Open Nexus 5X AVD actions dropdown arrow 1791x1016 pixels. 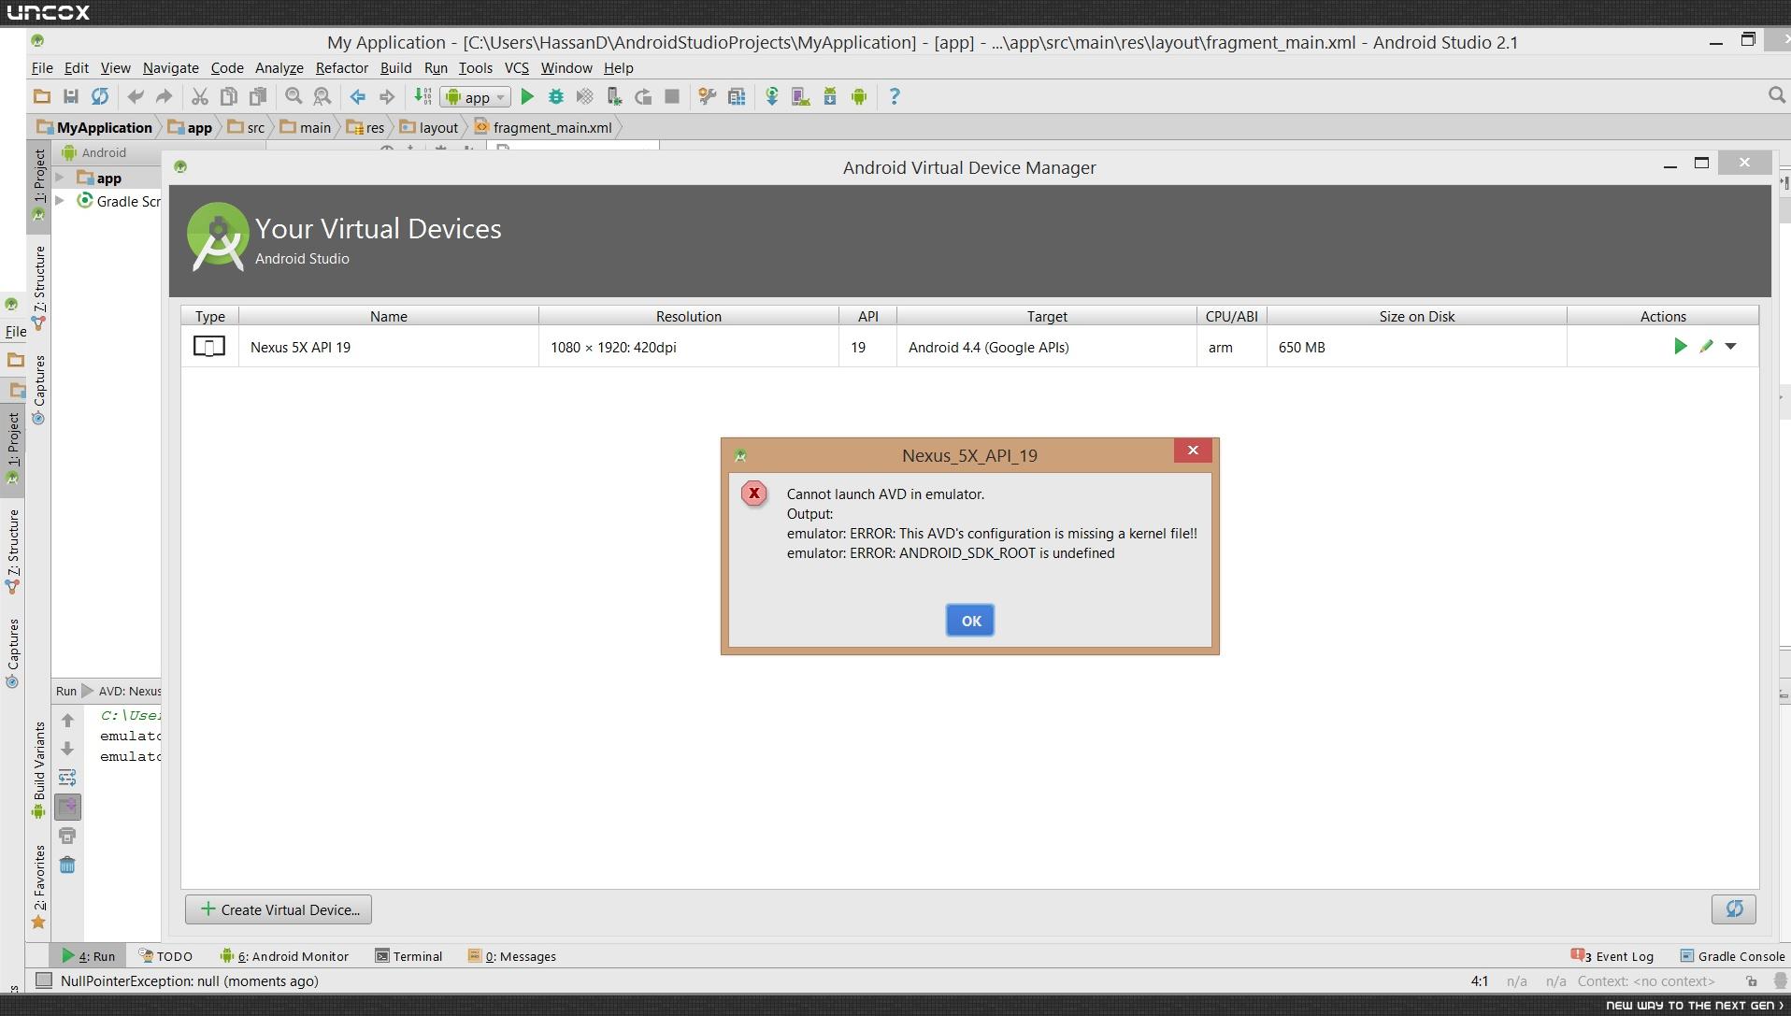click(x=1731, y=347)
